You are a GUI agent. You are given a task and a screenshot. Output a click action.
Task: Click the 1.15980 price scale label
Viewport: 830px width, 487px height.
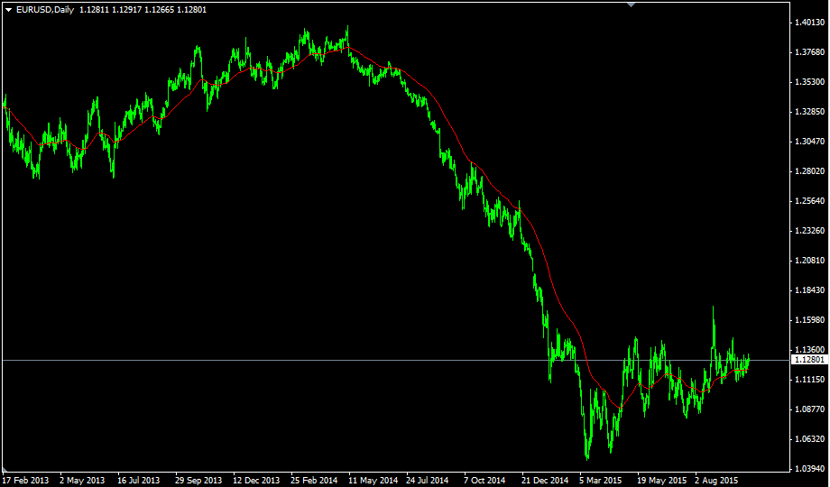809,320
